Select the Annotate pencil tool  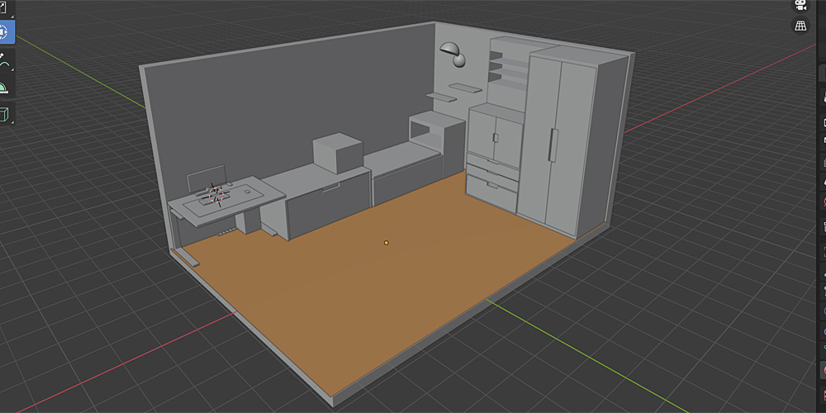5,59
